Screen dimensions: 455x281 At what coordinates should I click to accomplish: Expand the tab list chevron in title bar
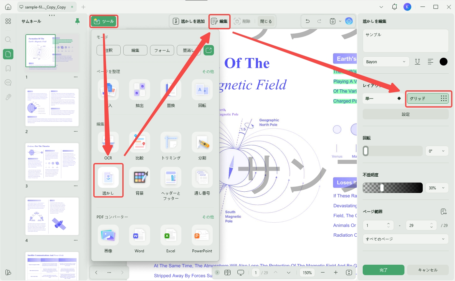click(x=382, y=7)
